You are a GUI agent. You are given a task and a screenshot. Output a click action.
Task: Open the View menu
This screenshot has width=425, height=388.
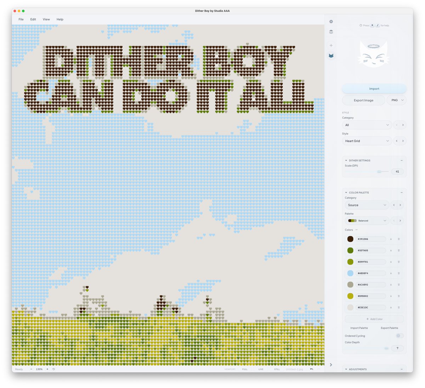pos(46,19)
